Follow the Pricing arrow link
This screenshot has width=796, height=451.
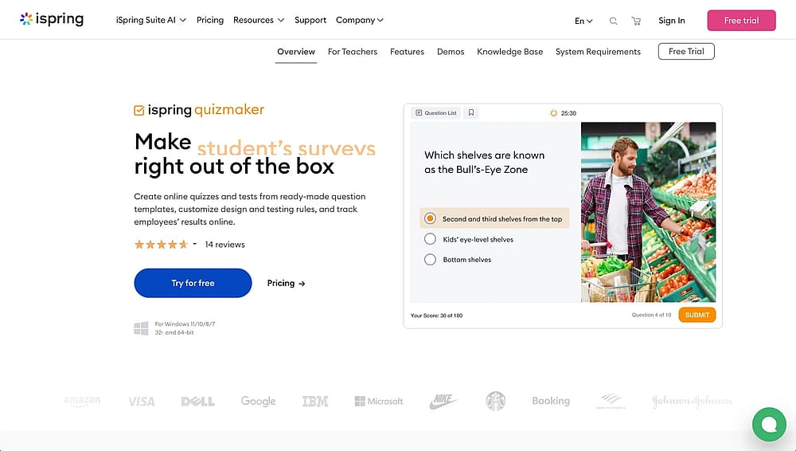287,283
